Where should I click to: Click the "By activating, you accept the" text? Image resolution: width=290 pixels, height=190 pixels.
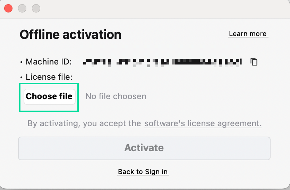(x=84, y=123)
